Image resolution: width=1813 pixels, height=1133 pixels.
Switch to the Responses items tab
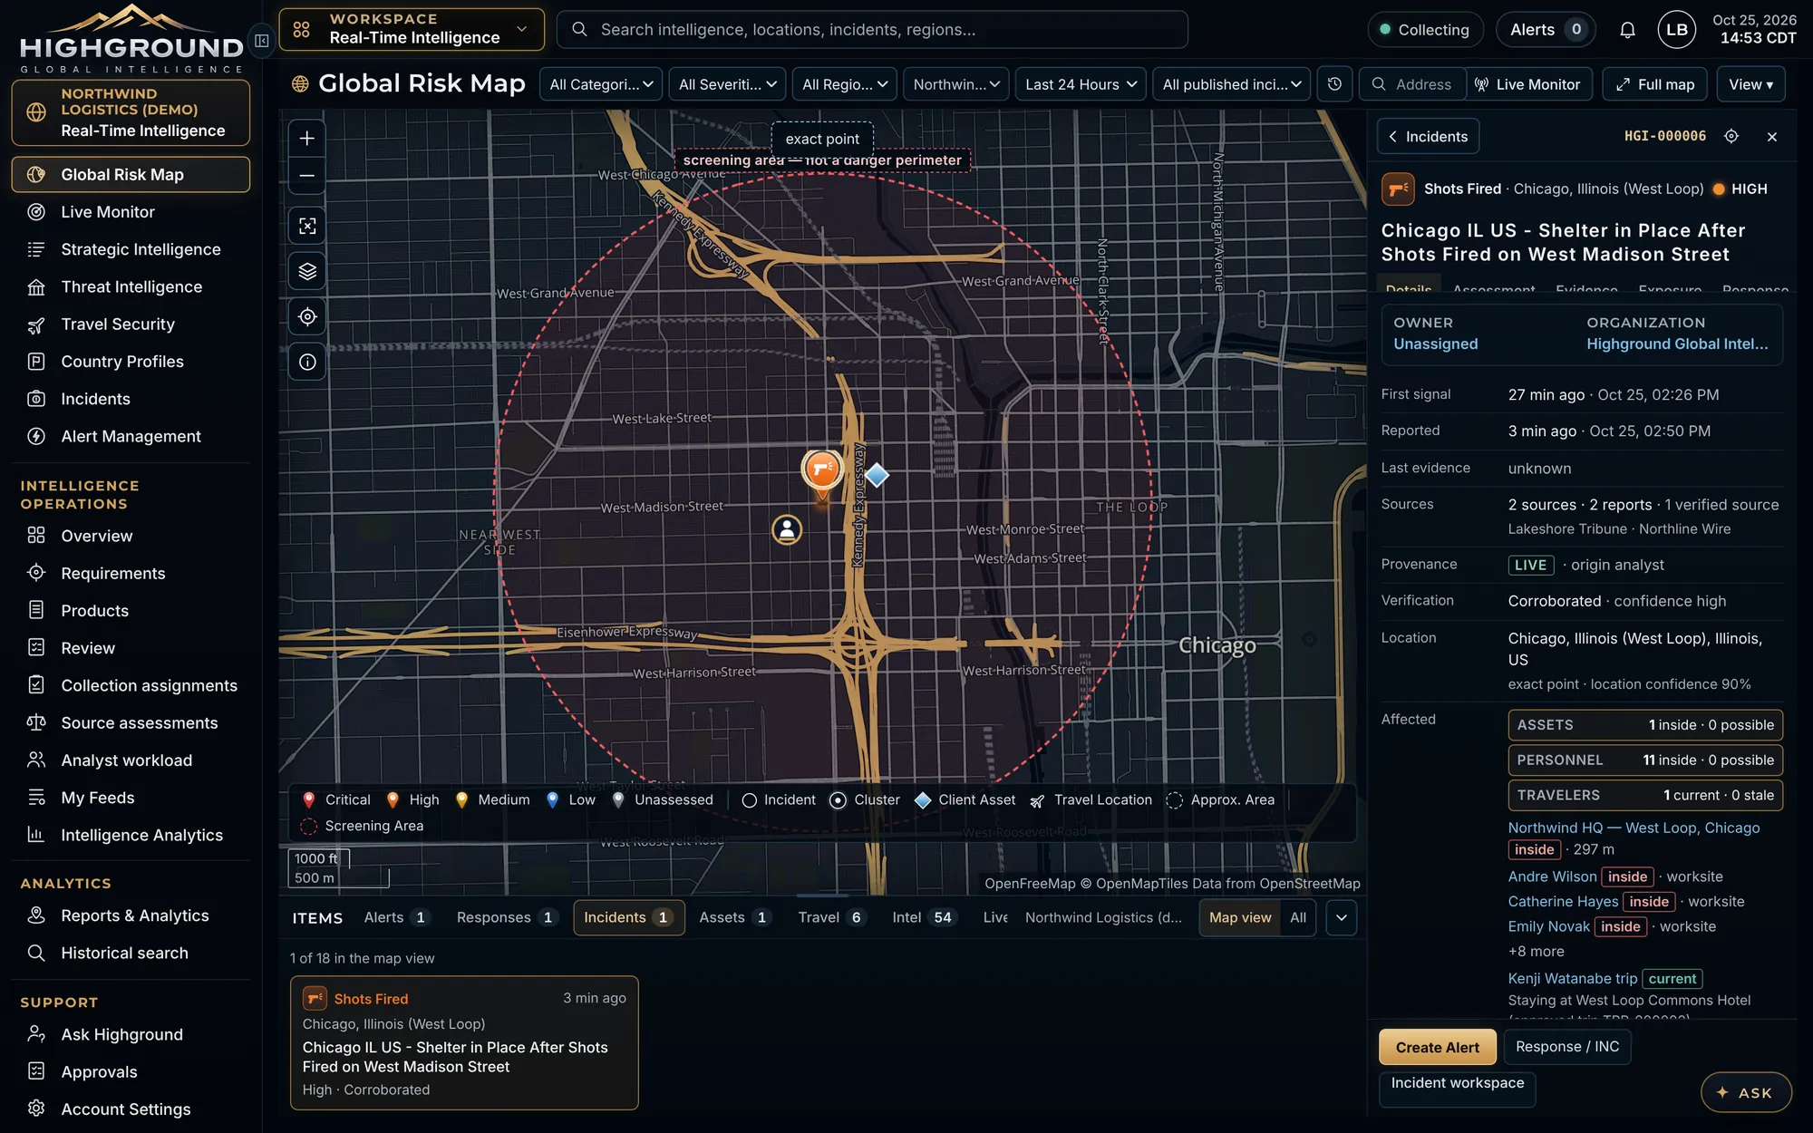[x=506, y=917]
